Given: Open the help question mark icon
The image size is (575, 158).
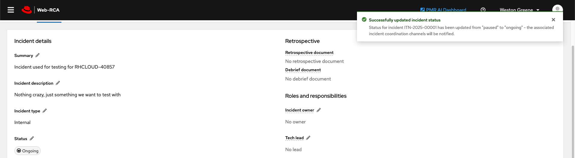Looking at the screenshot, I should pyautogui.click(x=483, y=10).
